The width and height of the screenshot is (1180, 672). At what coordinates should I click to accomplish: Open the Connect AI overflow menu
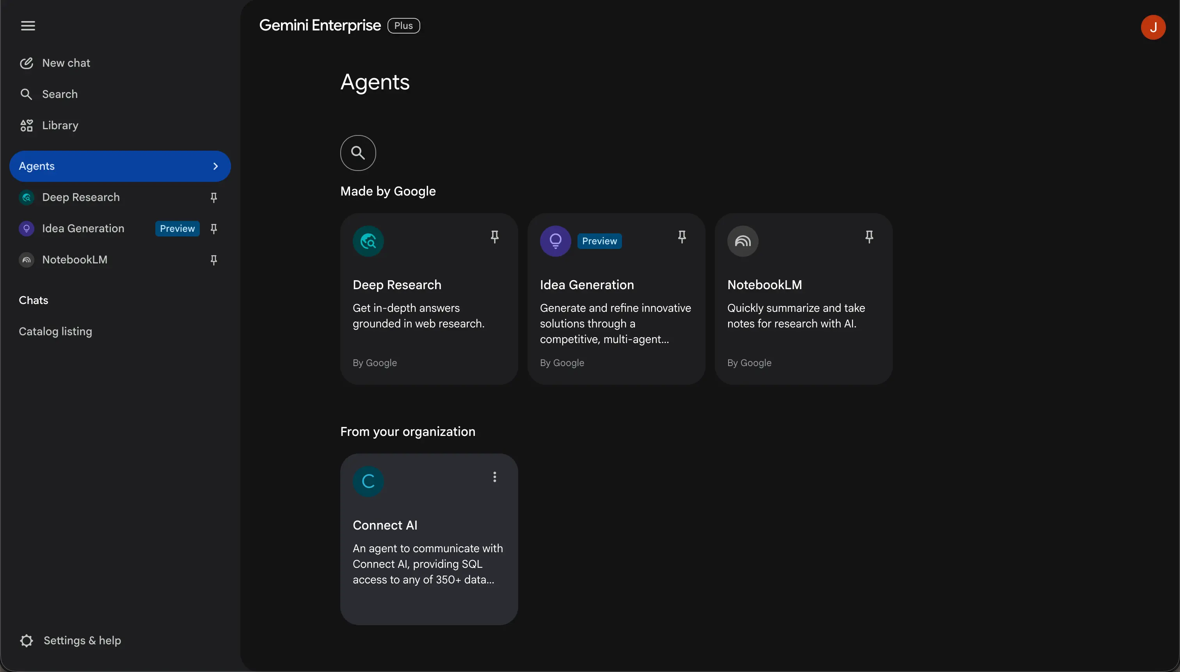pos(494,477)
